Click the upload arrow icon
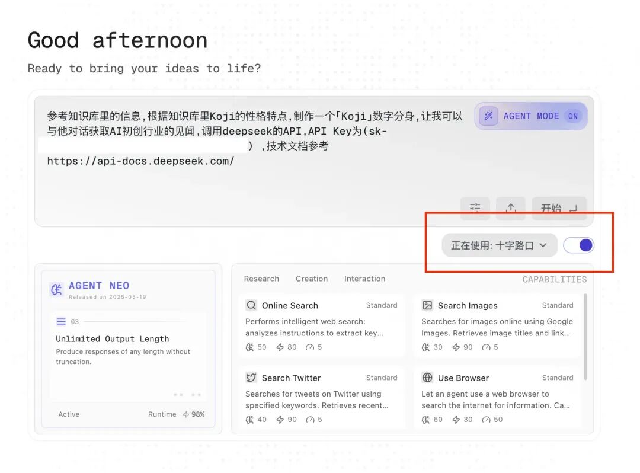 tap(511, 207)
